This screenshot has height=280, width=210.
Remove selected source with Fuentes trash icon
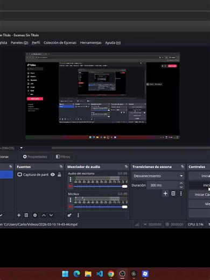(26, 215)
